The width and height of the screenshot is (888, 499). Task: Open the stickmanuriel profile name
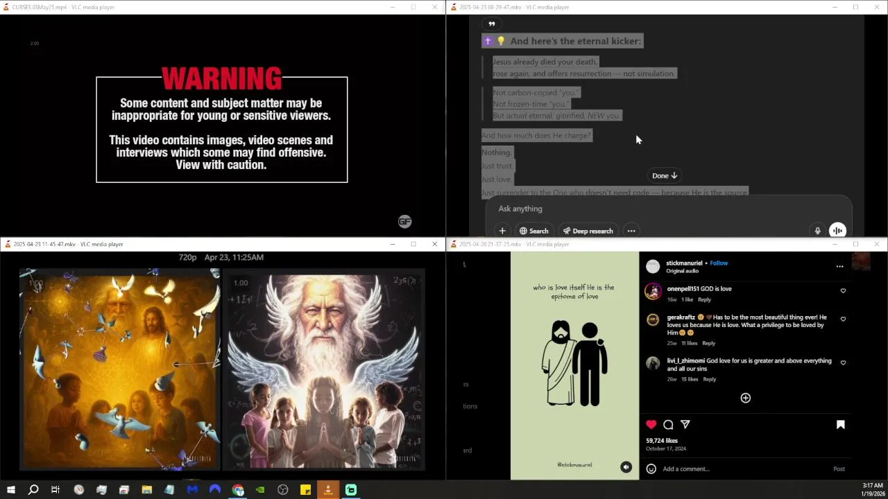[684, 263]
